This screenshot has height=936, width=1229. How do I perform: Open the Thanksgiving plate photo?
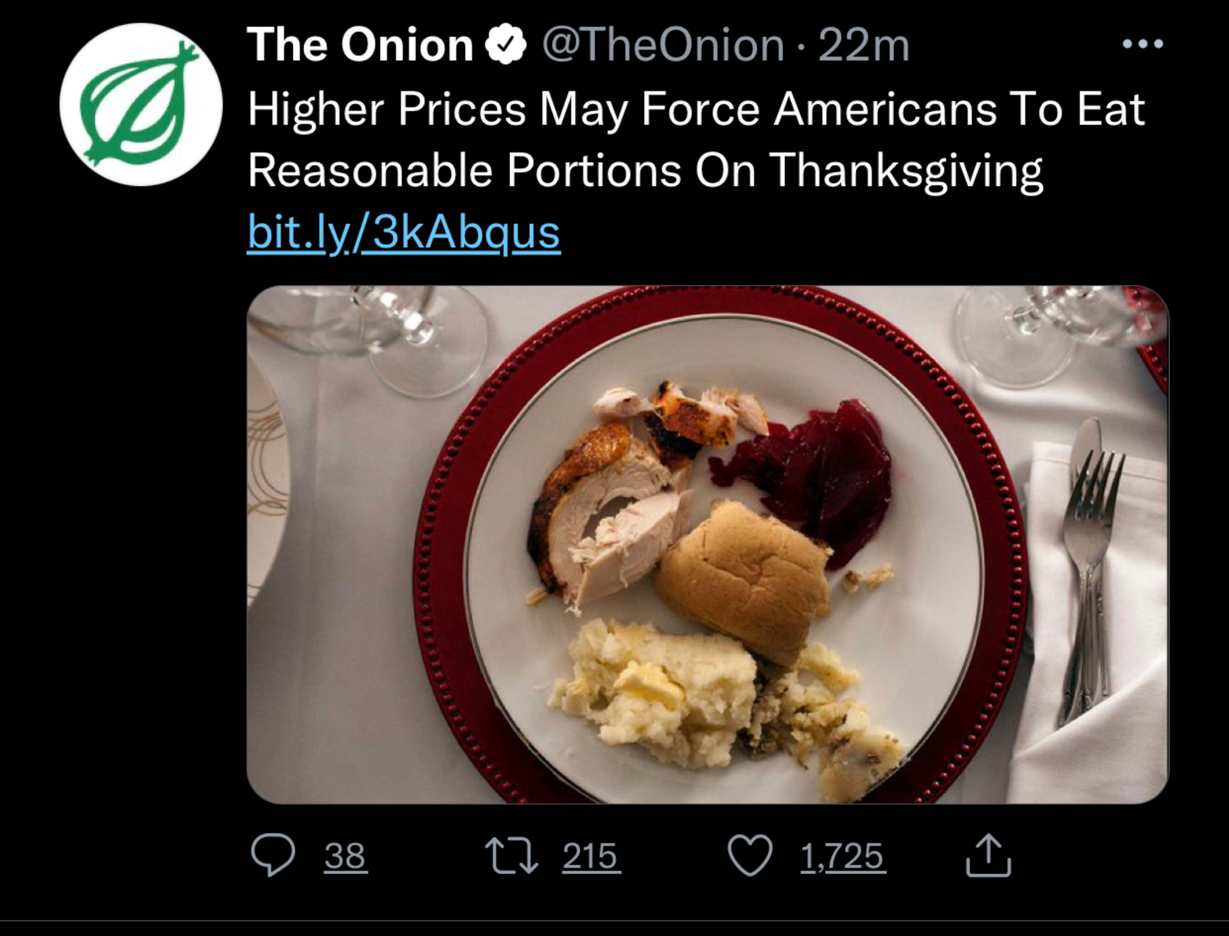(x=708, y=544)
